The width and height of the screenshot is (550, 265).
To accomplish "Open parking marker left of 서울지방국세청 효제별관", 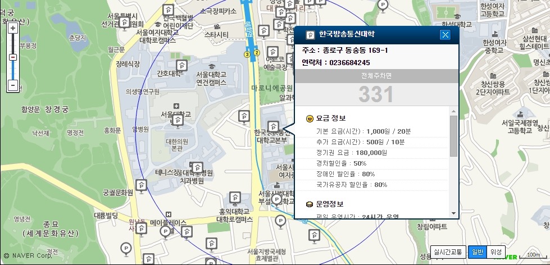I will pos(211,244).
